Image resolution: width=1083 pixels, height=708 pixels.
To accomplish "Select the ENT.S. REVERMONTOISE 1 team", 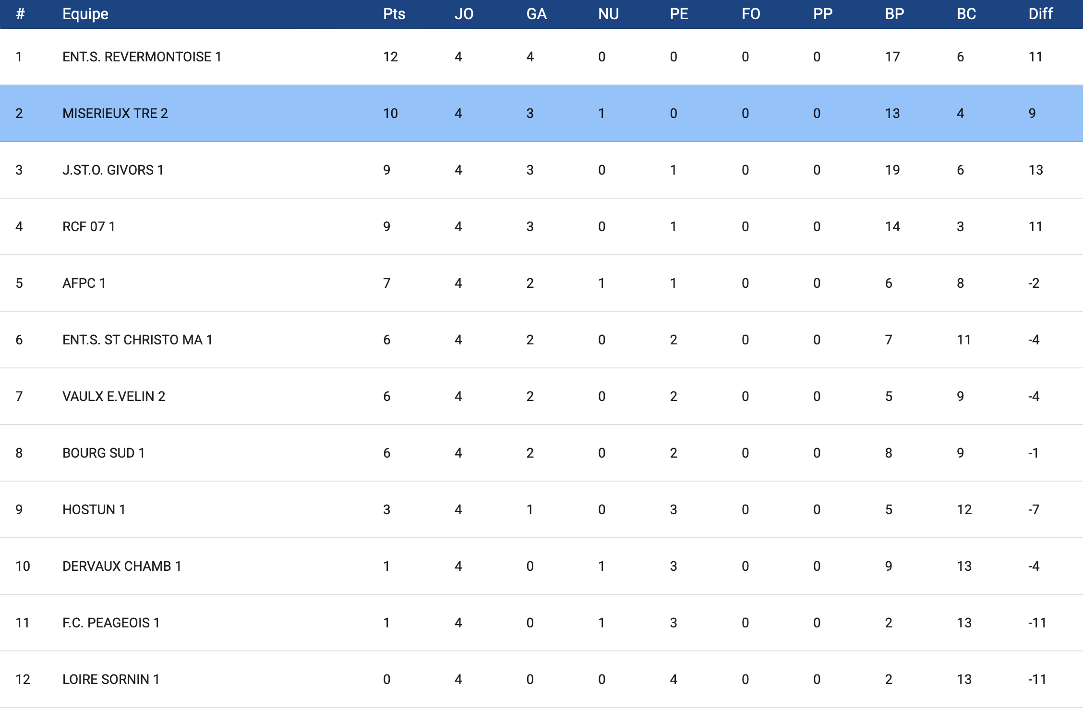I will tap(142, 57).
